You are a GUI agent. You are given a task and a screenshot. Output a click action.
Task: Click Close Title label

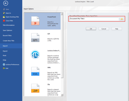[x=9, y=21]
